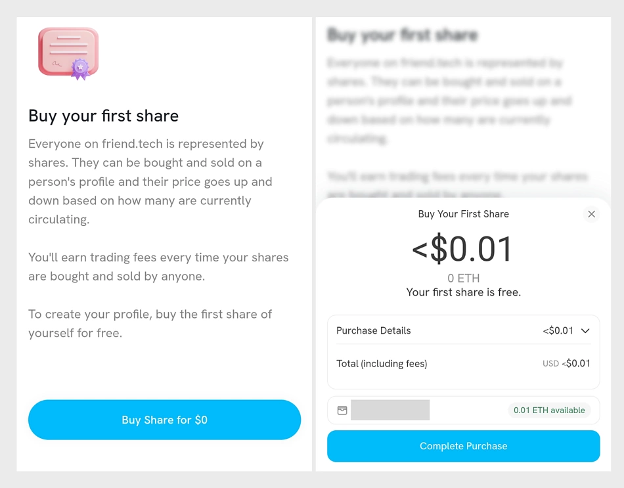
Task: Select the large <$0.01 price display
Action: pos(463,250)
